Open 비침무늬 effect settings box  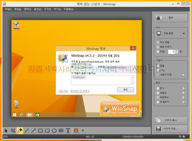click(x=183, y=98)
